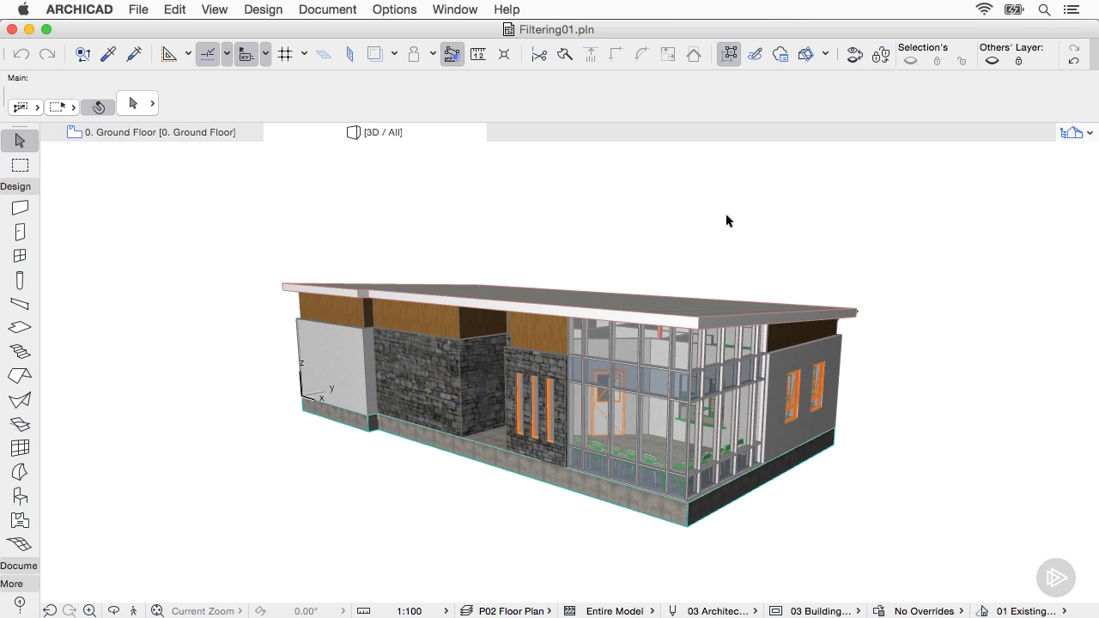1099x618 pixels.
Task: Pick the Eyedropper (Pick Up Parameters) tool
Action: click(x=108, y=54)
